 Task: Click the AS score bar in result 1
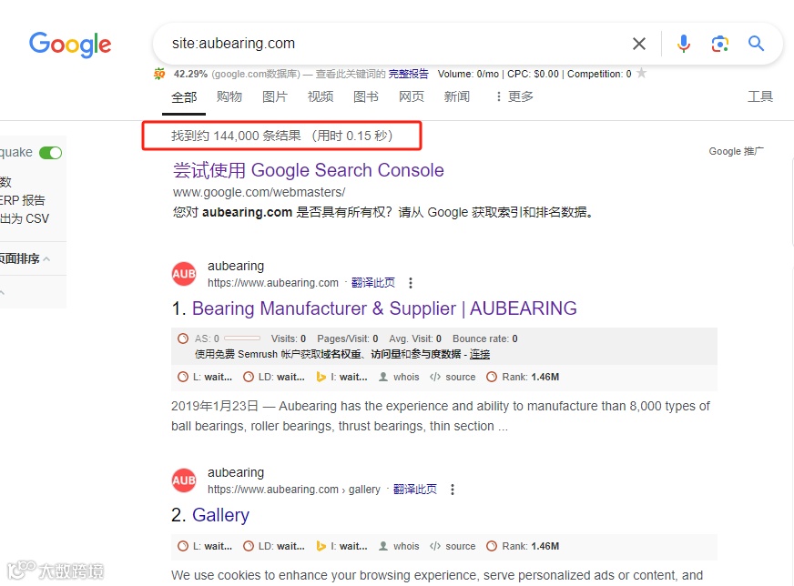coord(242,338)
